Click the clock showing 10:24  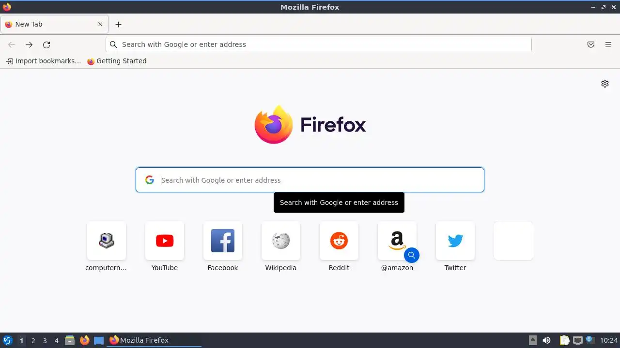[609, 340]
